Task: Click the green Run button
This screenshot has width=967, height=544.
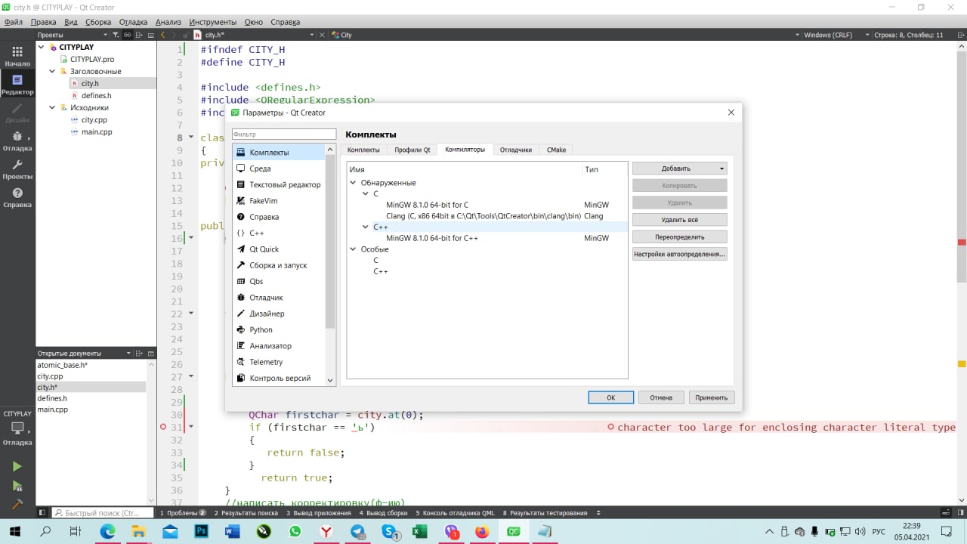Action: pyautogui.click(x=17, y=467)
